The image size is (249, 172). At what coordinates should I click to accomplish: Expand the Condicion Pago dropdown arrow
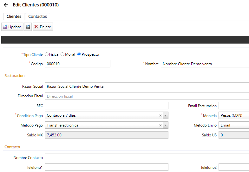[166, 115]
